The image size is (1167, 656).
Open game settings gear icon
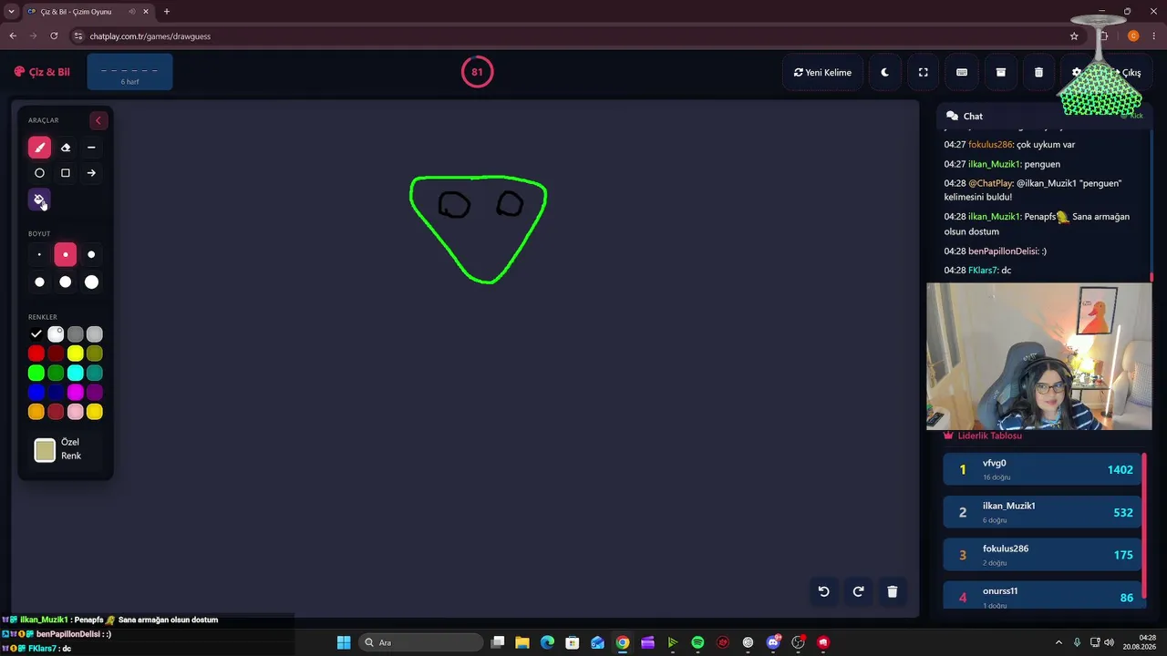pos(1077,72)
